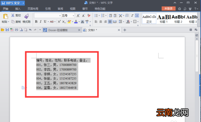Click the Cut scissors icon
The image size is (201, 122).
point(13,15)
